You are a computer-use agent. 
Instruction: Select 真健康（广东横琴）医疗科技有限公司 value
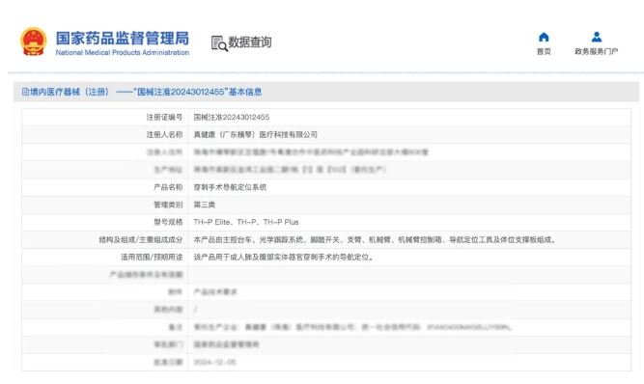(256, 134)
